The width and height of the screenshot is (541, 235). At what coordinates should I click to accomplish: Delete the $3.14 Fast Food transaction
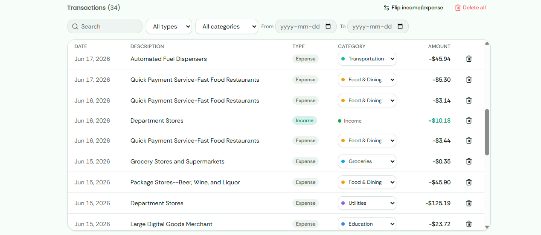(468, 100)
